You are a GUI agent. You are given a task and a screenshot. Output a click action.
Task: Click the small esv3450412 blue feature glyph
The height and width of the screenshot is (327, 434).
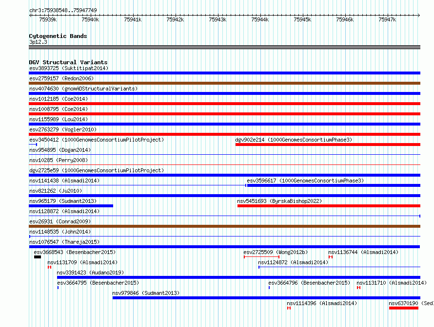tap(33, 145)
